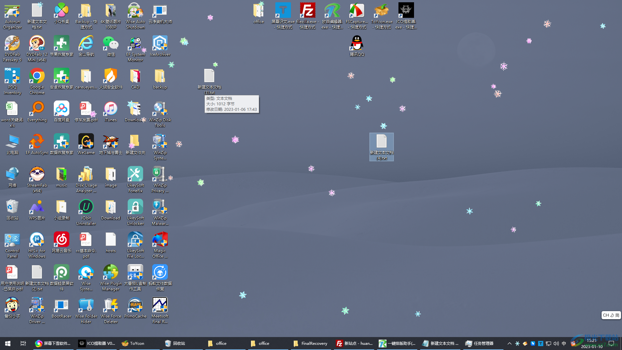The image size is (622, 350).
Task: Show hidden system tray icons
Action: click(509, 344)
